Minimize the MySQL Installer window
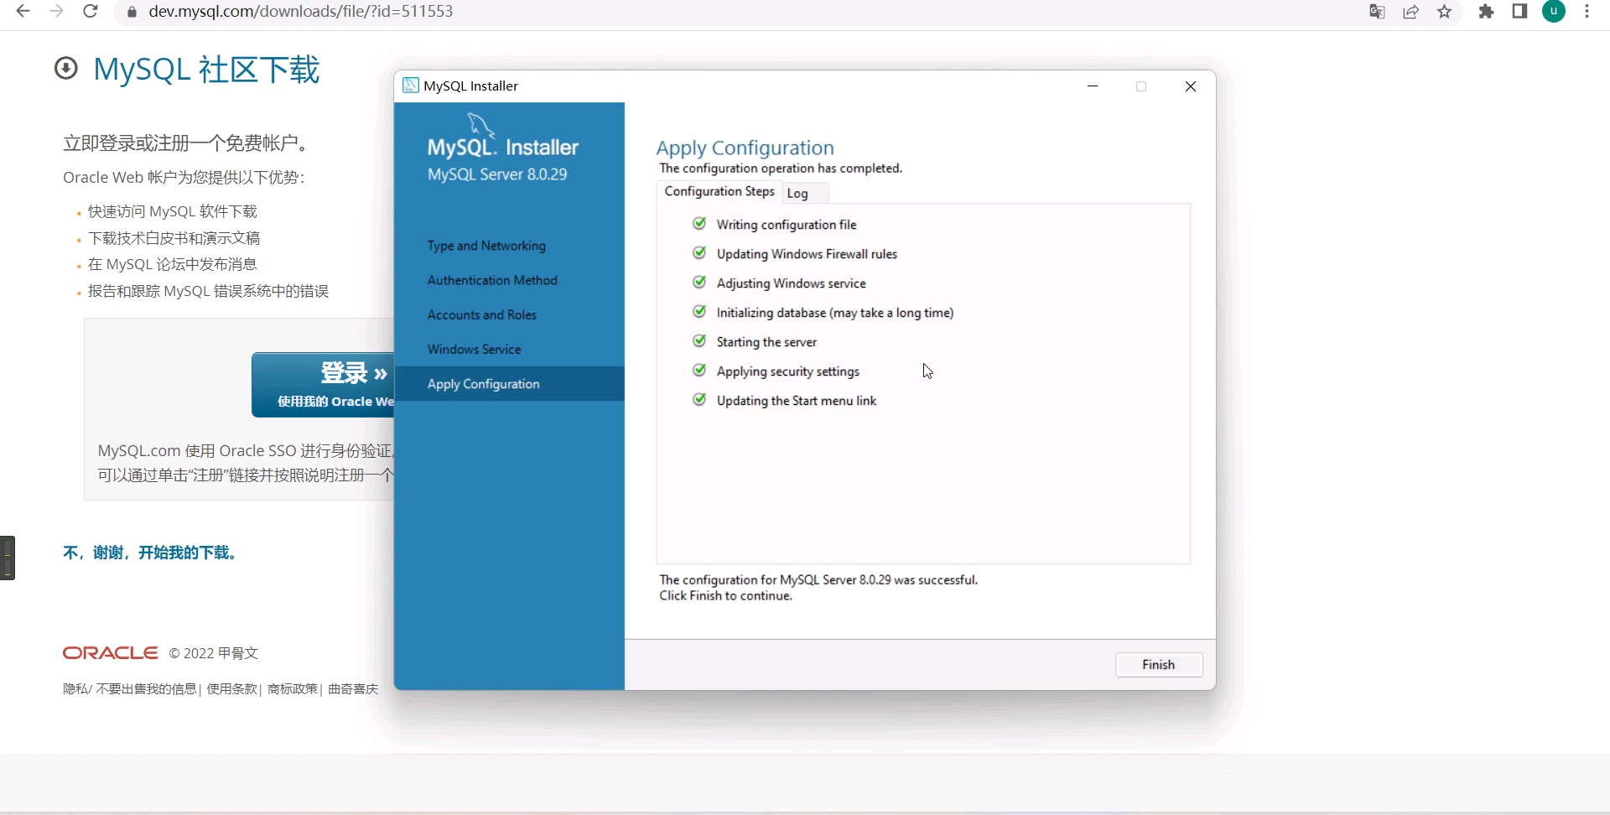This screenshot has height=815, width=1610. click(x=1093, y=86)
